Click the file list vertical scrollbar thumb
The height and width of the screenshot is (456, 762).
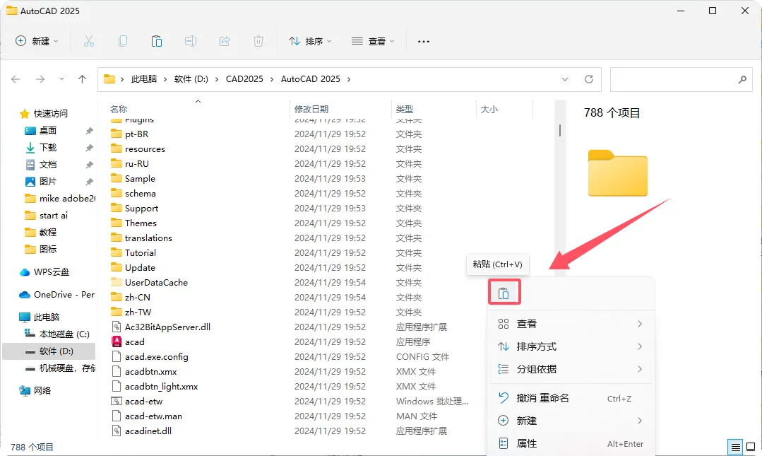(560, 130)
